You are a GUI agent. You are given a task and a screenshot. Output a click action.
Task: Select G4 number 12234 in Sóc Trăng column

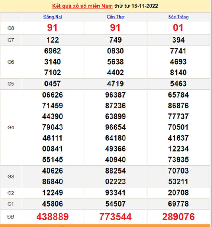178,149
